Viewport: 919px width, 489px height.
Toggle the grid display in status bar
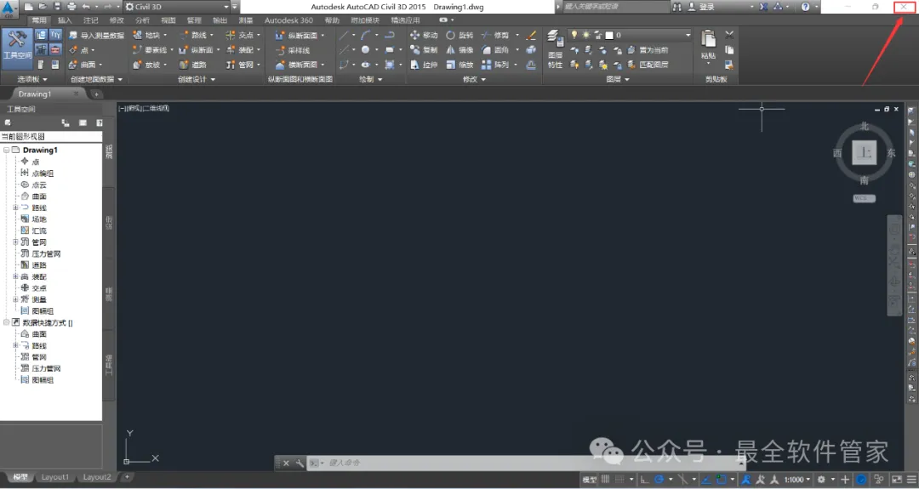click(606, 479)
